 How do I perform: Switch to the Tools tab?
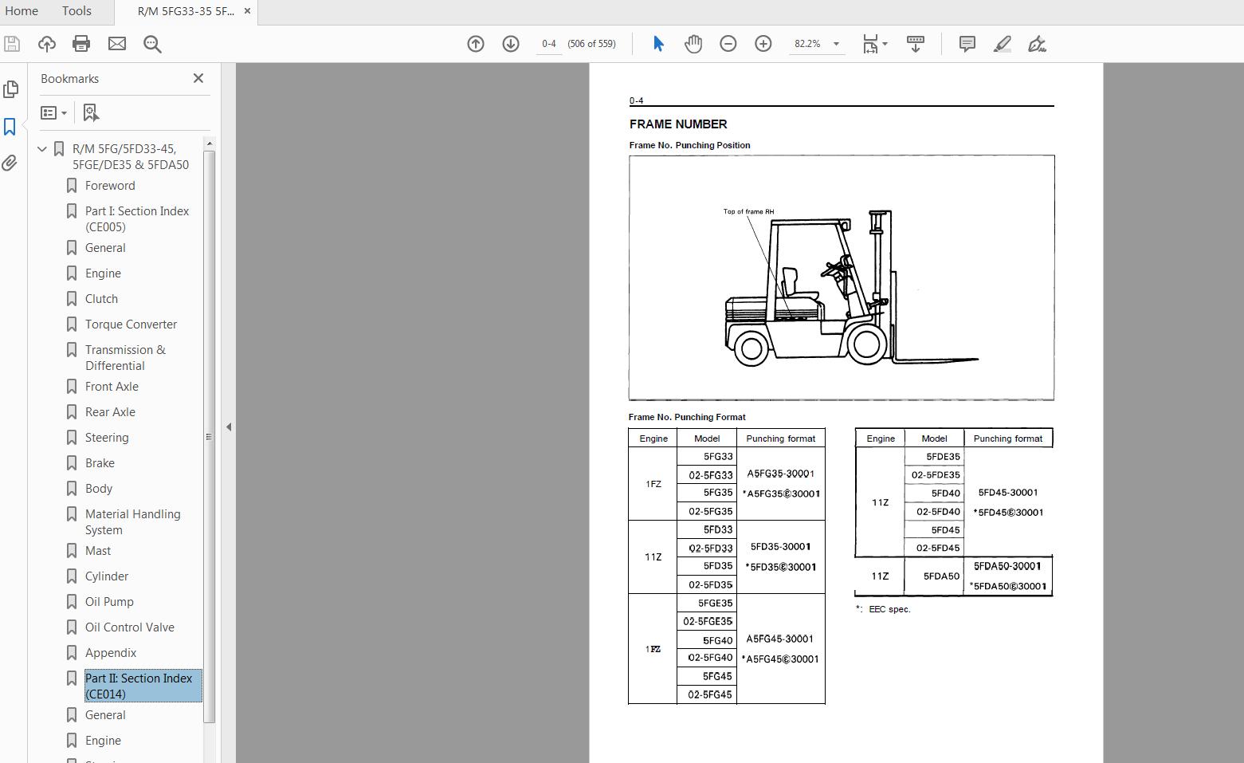point(76,10)
